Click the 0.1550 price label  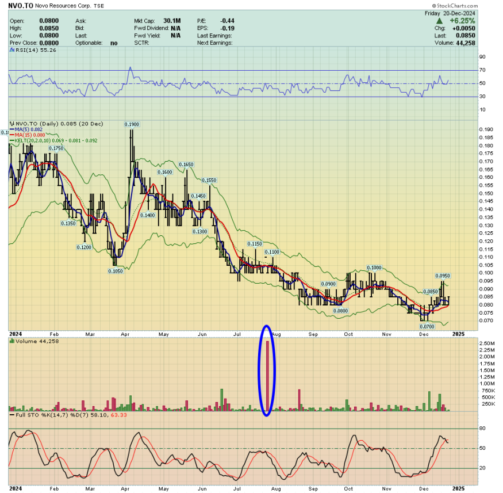pos(209,181)
